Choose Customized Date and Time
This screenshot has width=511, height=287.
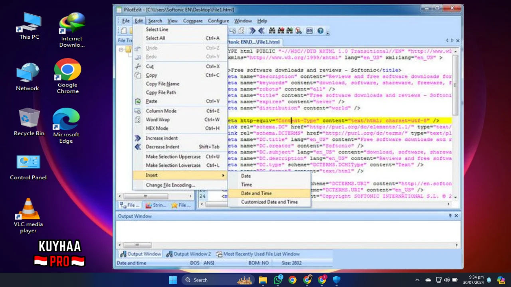tap(269, 202)
